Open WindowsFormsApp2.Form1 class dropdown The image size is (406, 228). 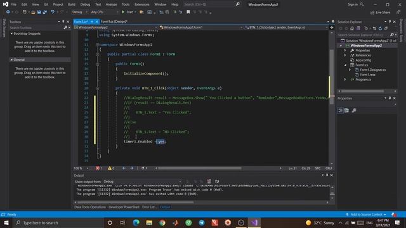point(201,27)
